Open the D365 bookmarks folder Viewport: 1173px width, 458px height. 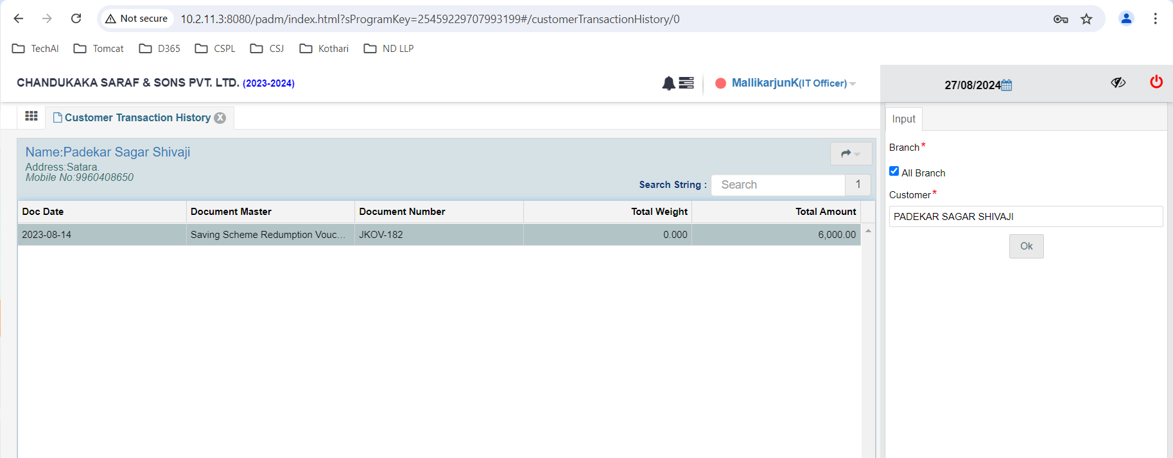click(x=159, y=49)
